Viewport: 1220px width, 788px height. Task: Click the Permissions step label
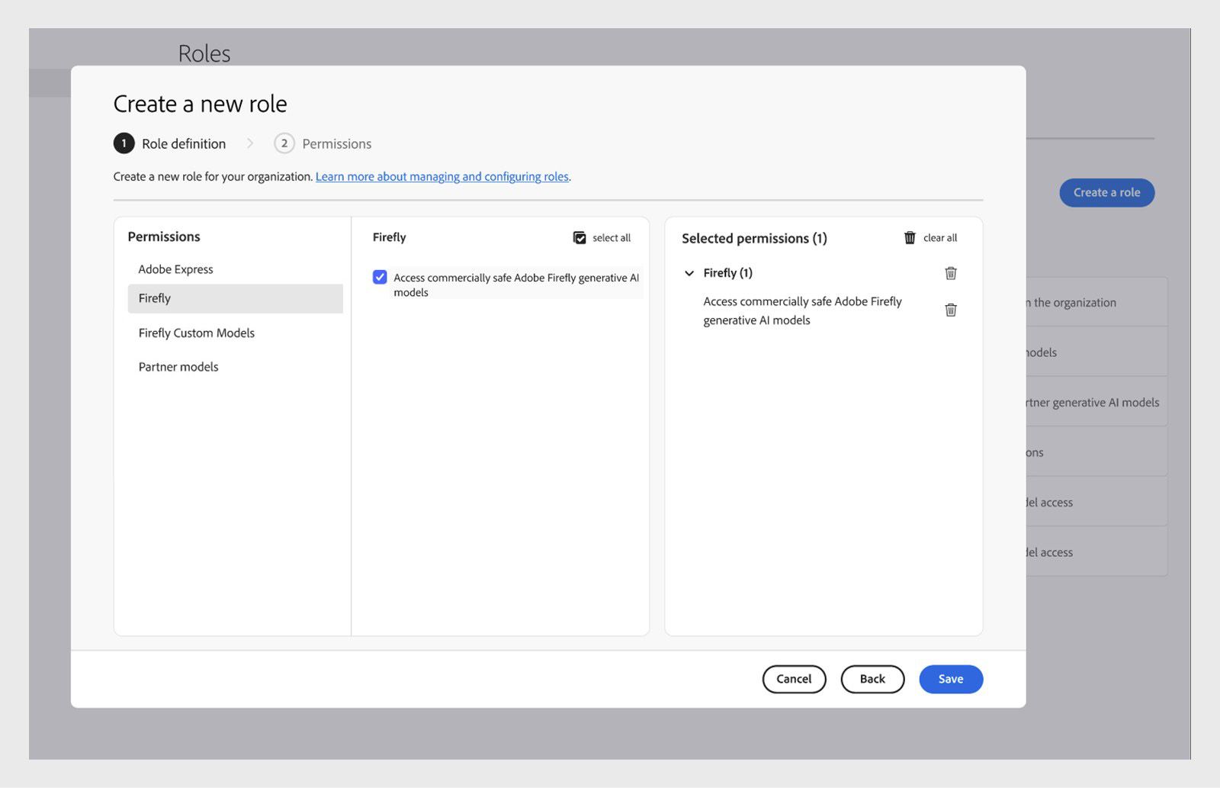(x=337, y=143)
